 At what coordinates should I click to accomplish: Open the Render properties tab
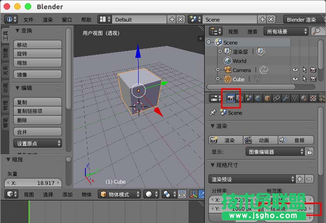230,98
